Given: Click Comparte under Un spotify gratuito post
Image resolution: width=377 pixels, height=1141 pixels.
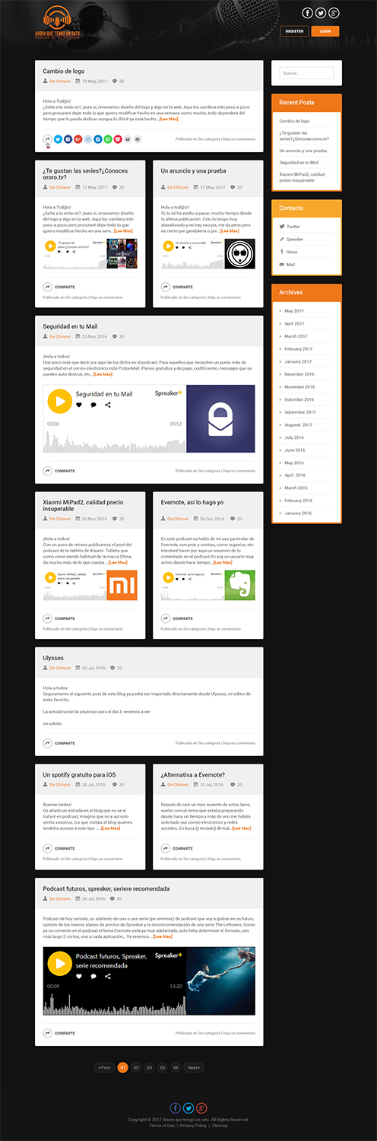Looking at the screenshot, I should [59, 848].
